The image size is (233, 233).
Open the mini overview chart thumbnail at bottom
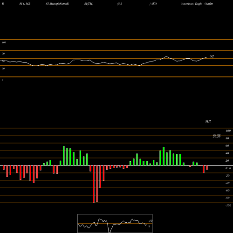[115, 223]
